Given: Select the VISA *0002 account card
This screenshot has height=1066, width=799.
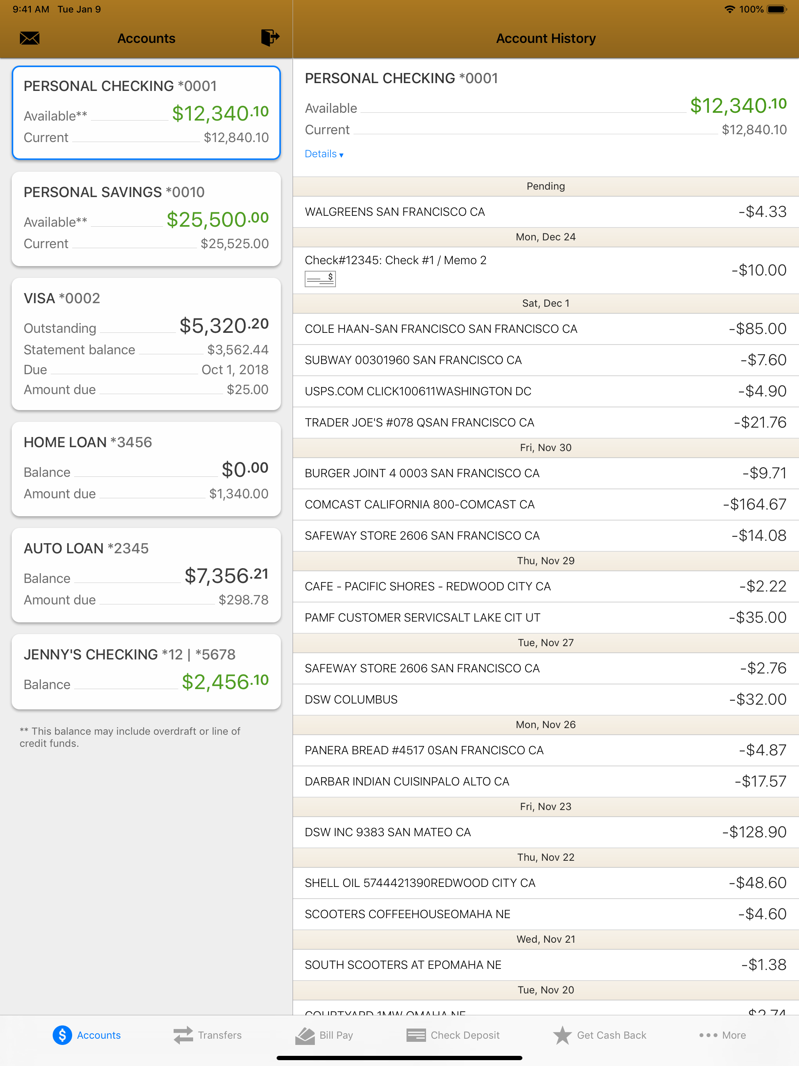Looking at the screenshot, I should [x=146, y=344].
